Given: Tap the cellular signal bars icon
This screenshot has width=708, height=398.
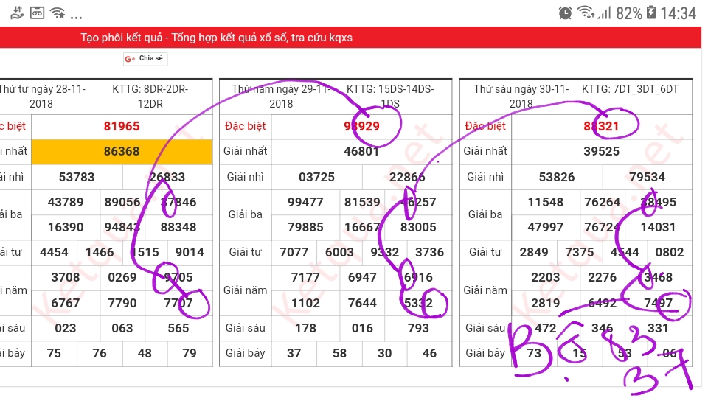Looking at the screenshot, I should point(604,13).
